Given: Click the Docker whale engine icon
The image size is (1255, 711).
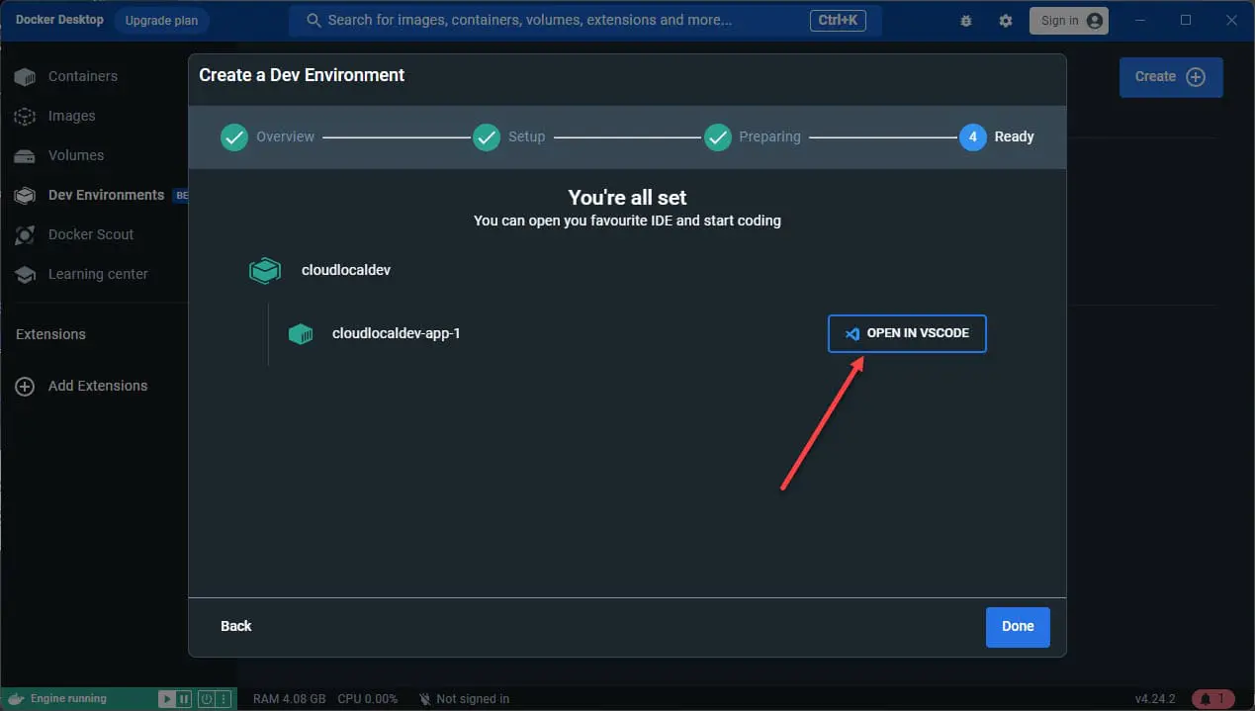Looking at the screenshot, I should coord(14,699).
